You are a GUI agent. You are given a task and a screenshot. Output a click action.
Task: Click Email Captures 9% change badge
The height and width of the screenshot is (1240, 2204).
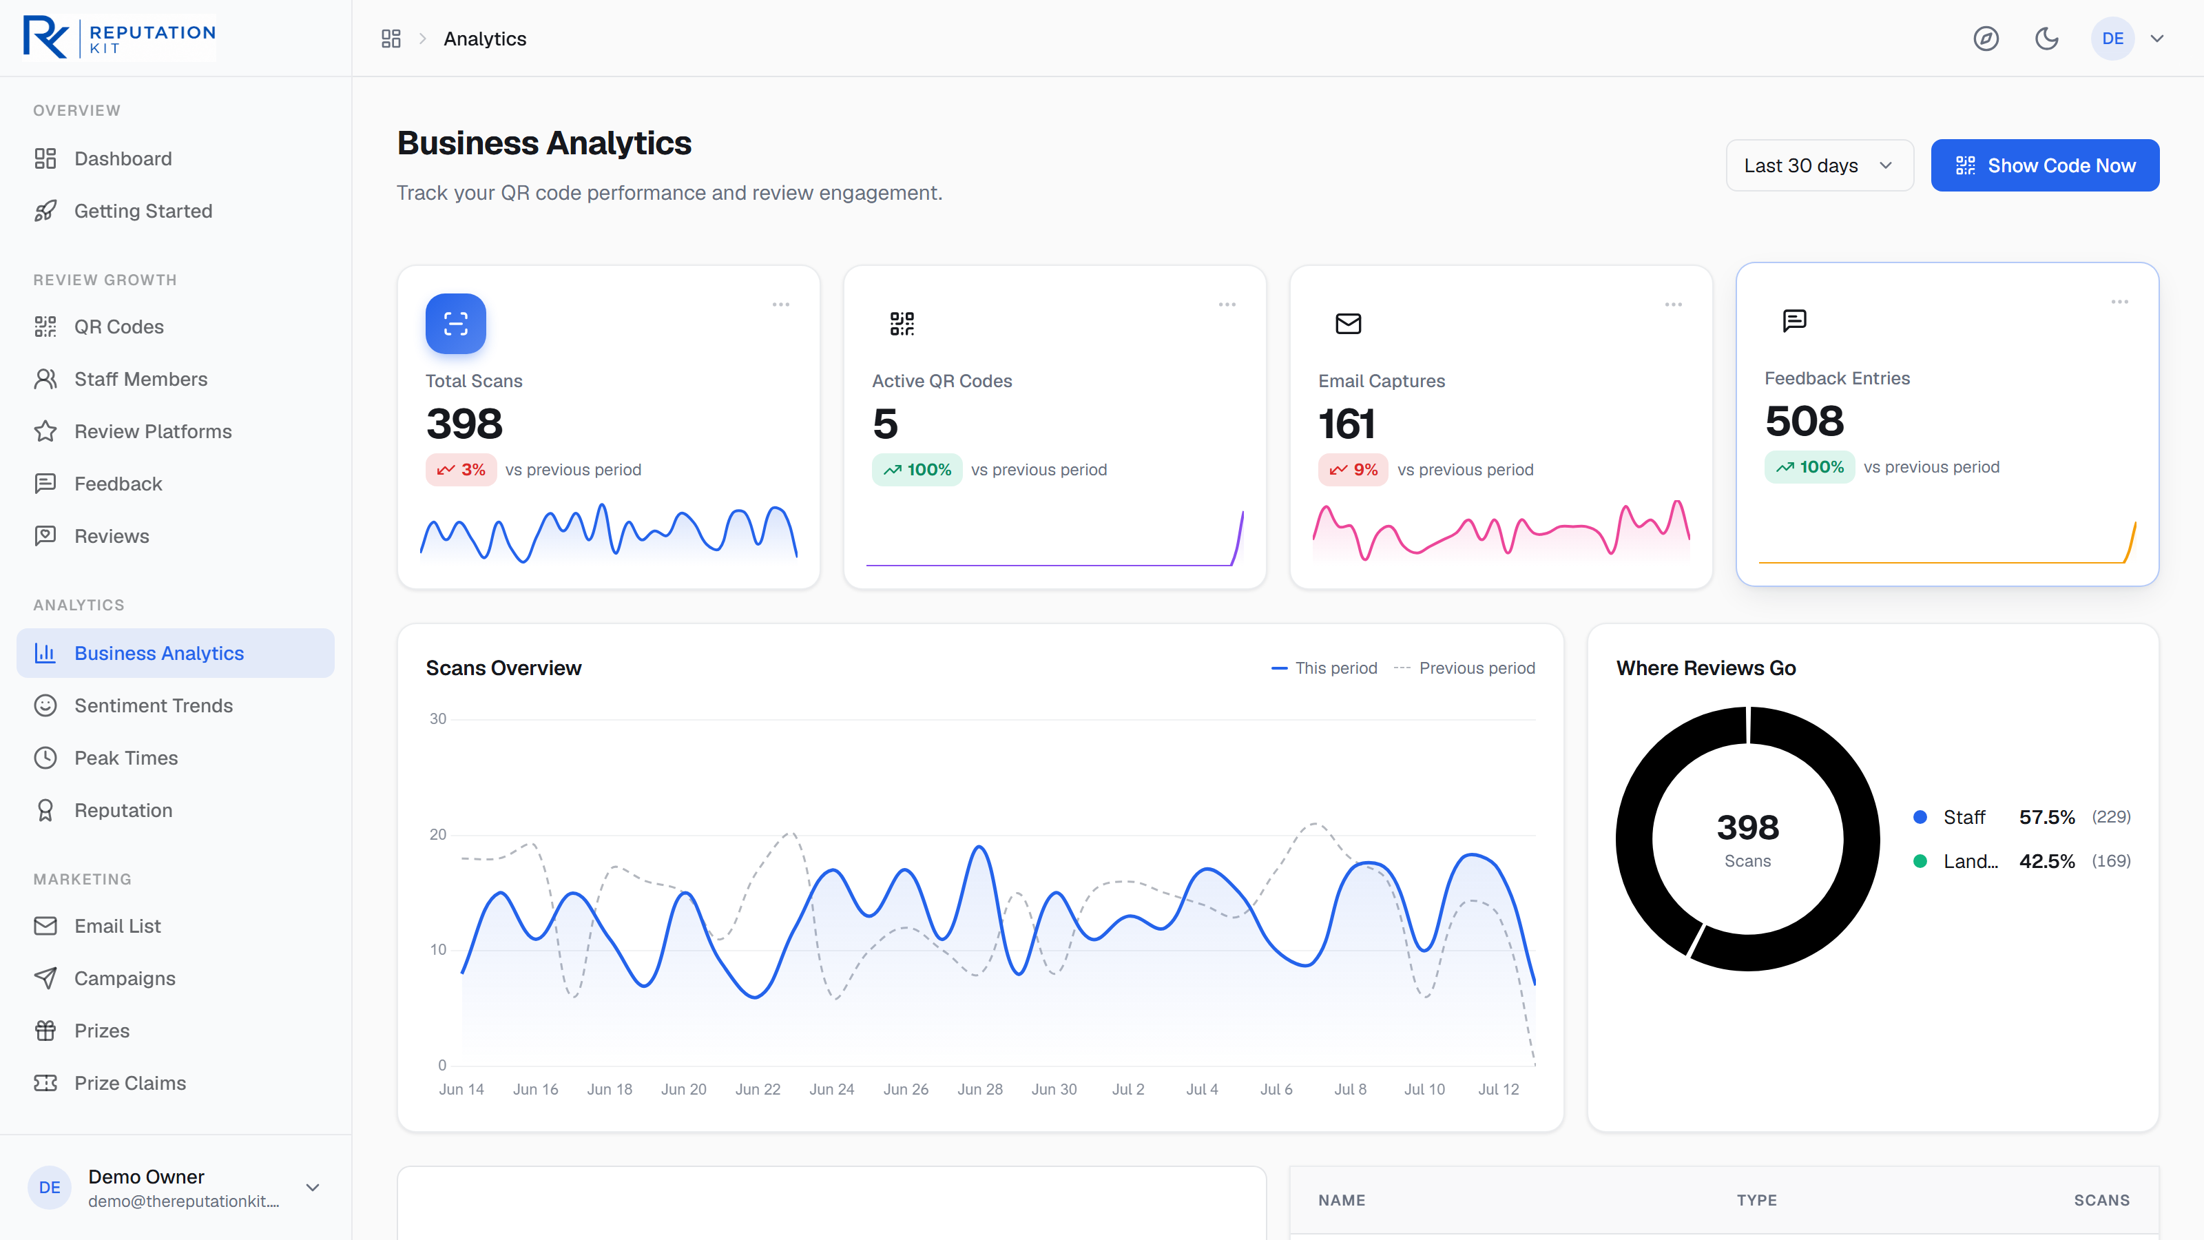pyautogui.click(x=1353, y=470)
